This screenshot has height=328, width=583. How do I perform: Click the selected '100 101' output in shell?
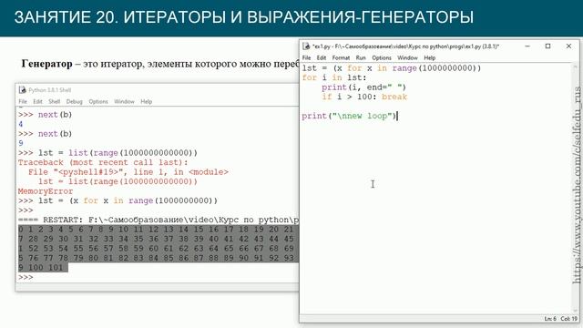point(46,268)
